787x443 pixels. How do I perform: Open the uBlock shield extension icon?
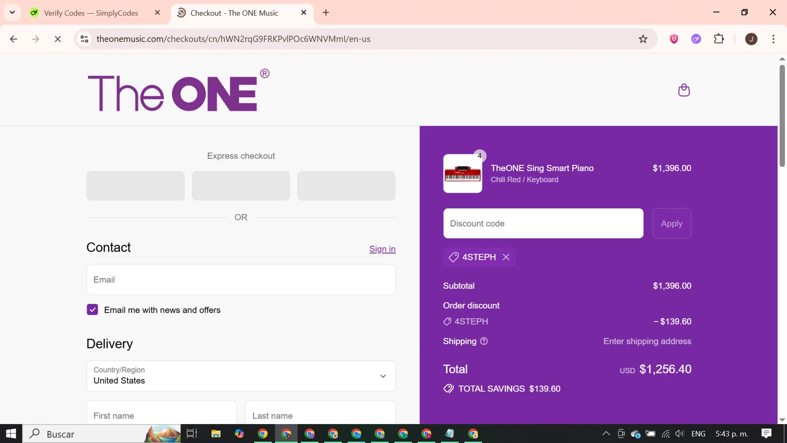[674, 39]
